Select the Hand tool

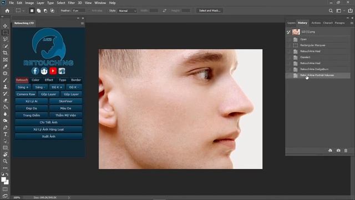click(5, 154)
